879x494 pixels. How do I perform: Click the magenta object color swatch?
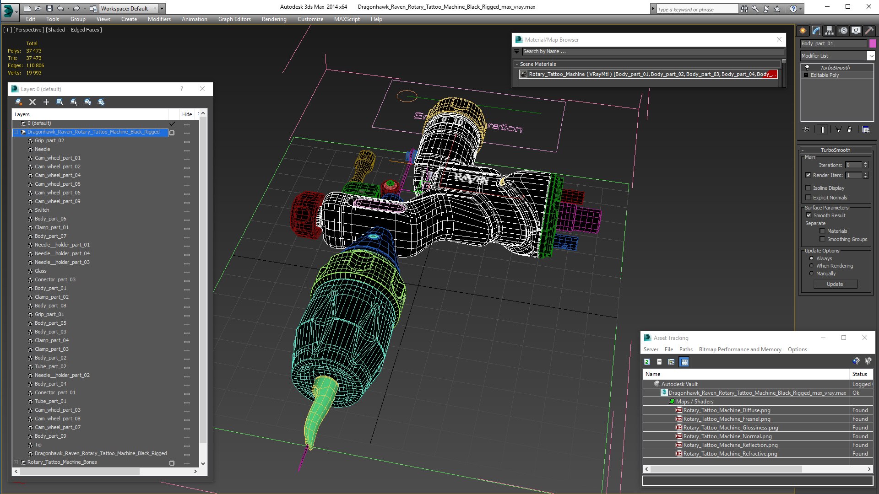click(x=873, y=43)
